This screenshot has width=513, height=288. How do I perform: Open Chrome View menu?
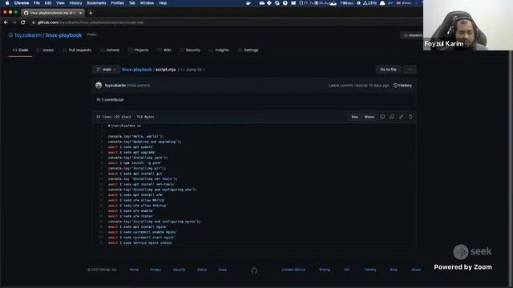[60, 3]
